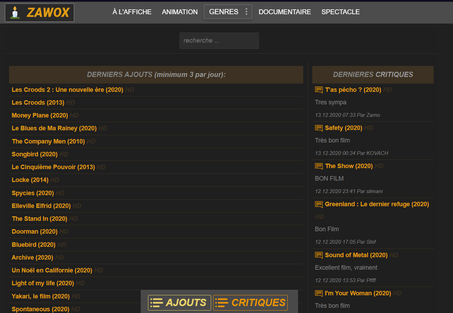
Task: Click review text 'Tres sympa'
Action: pos(331,102)
